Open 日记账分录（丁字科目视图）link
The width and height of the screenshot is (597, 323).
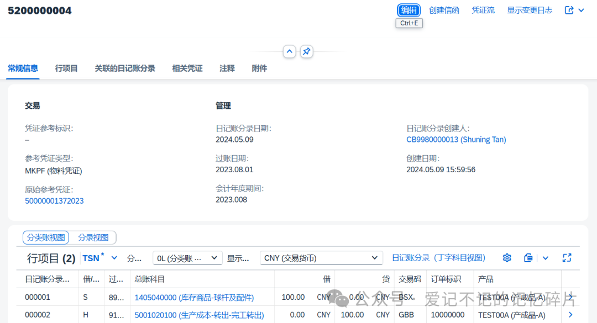[x=438, y=258]
